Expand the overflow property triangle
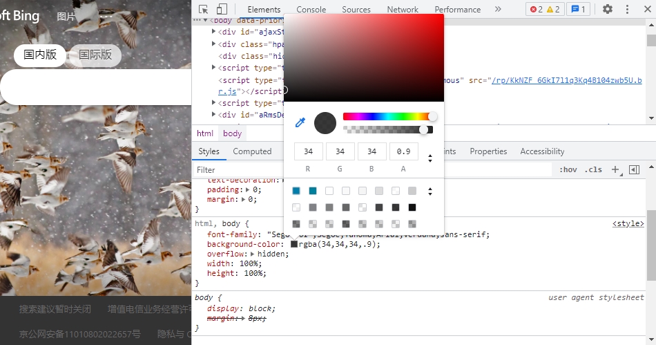Image resolution: width=656 pixels, height=345 pixels. coord(253,254)
